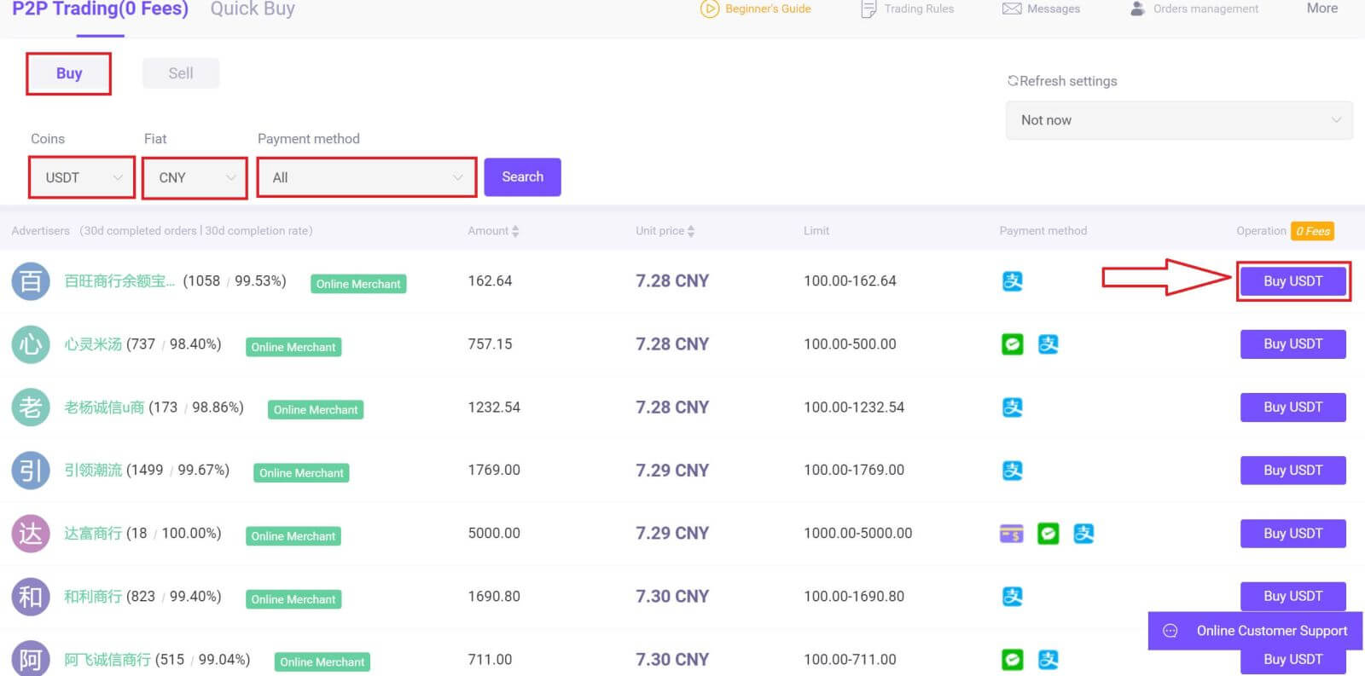The height and width of the screenshot is (676, 1365).
Task: Click Buy USDT for the 和利商行 merchant
Action: tap(1293, 597)
